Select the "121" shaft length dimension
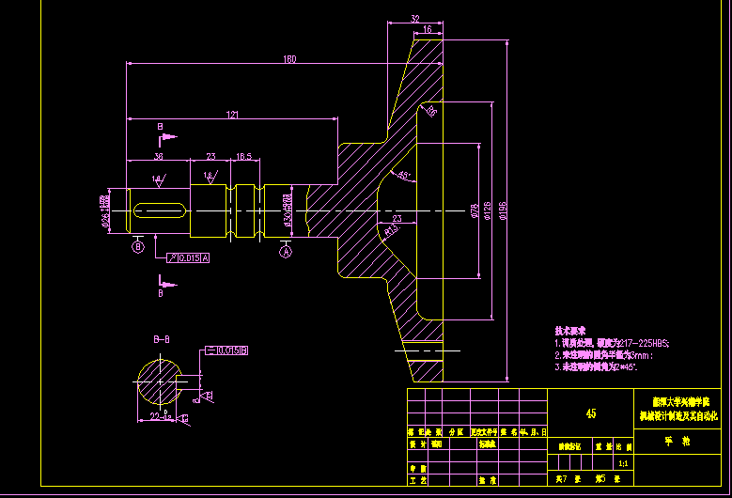 coord(232,115)
